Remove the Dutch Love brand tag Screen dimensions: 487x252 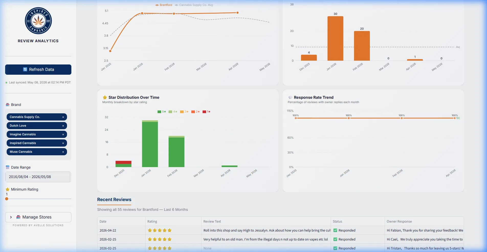click(x=63, y=126)
